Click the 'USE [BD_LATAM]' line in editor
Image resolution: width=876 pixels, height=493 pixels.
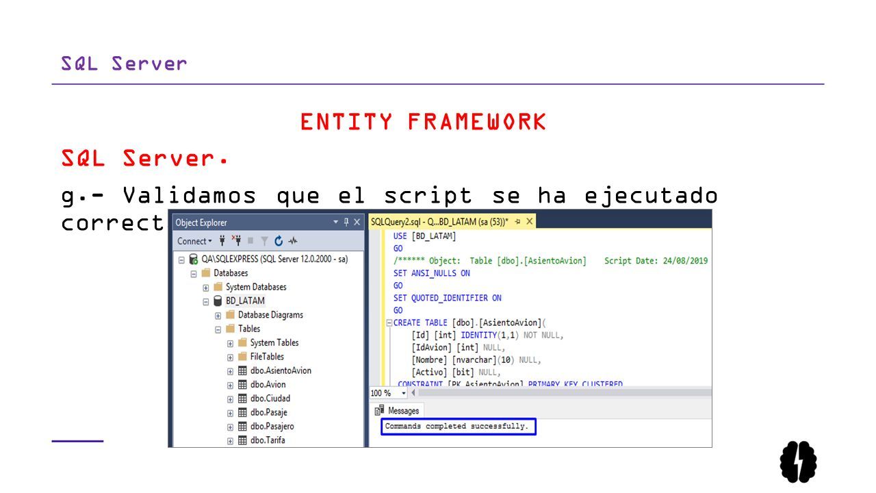click(x=425, y=236)
